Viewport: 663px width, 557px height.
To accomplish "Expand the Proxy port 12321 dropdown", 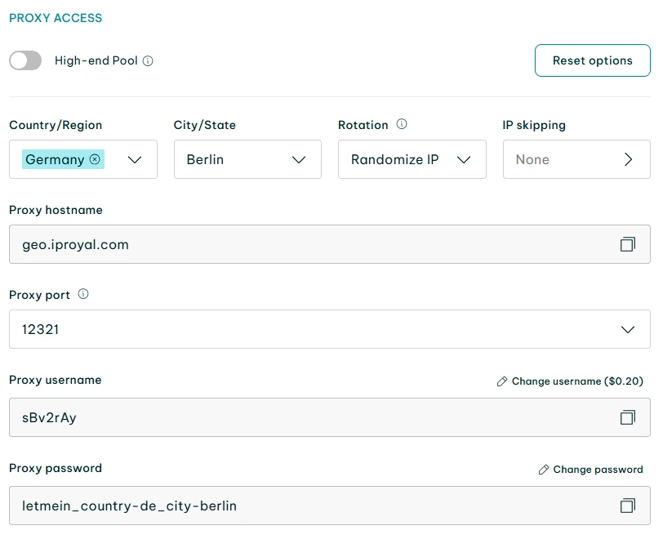I will point(627,329).
